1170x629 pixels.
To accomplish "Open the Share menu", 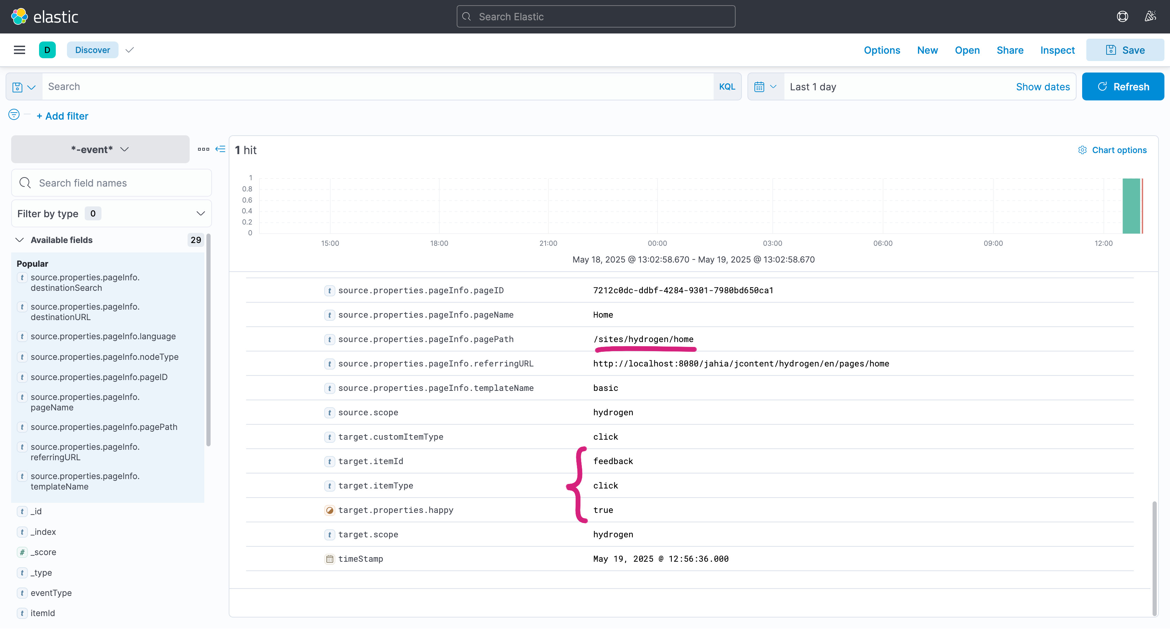I will click(1010, 50).
